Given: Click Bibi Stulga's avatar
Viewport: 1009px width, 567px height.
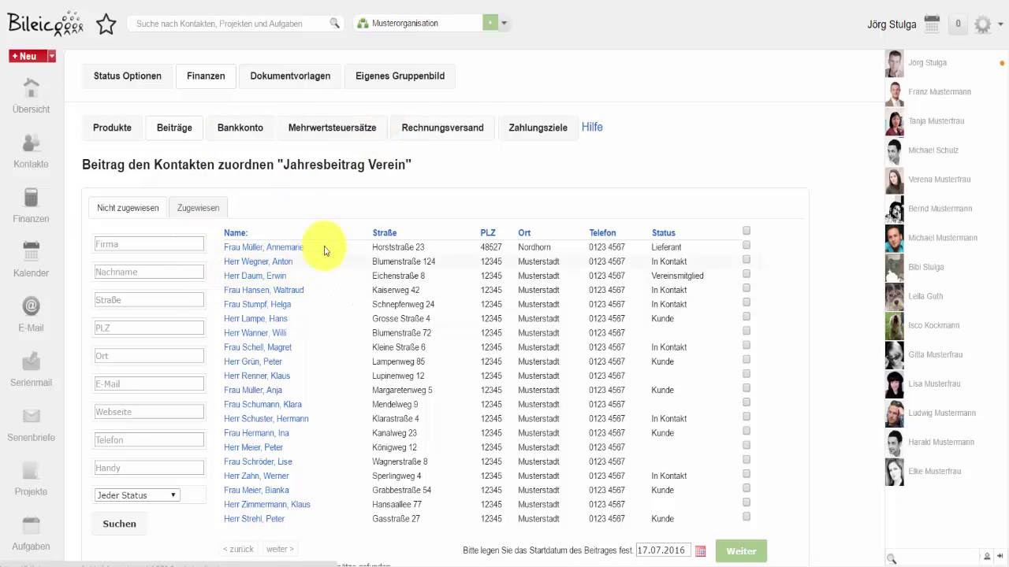Looking at the screenshot, I should point(894,267).
